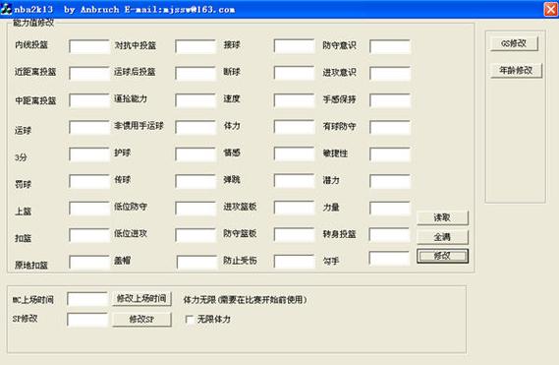Click the 速度 input box
Image resolution: width=559 pixels, height=365 pixels.
(294, 100)
